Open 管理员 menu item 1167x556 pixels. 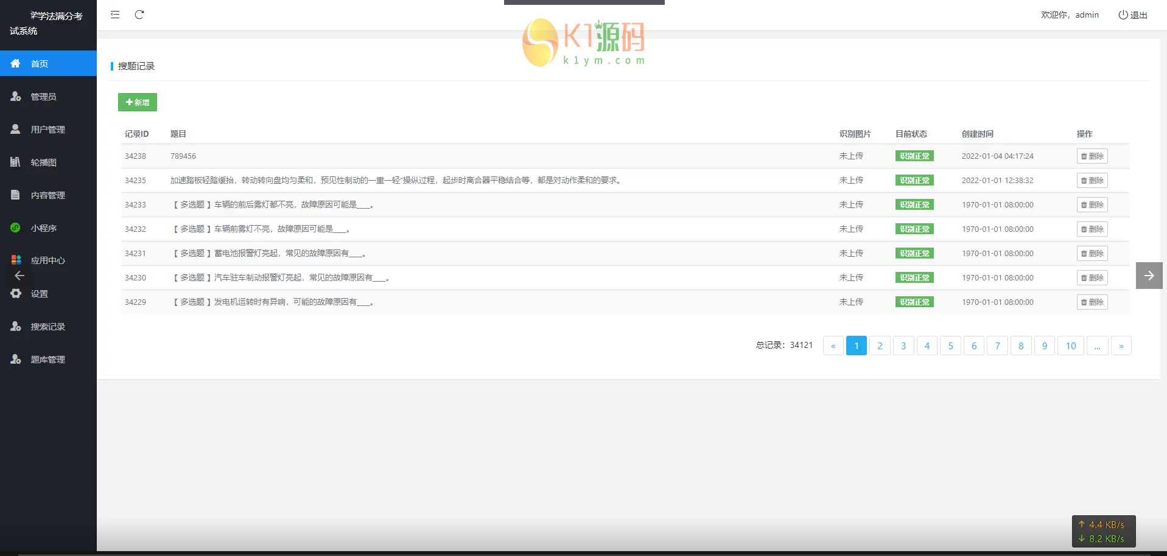(48, 96)
